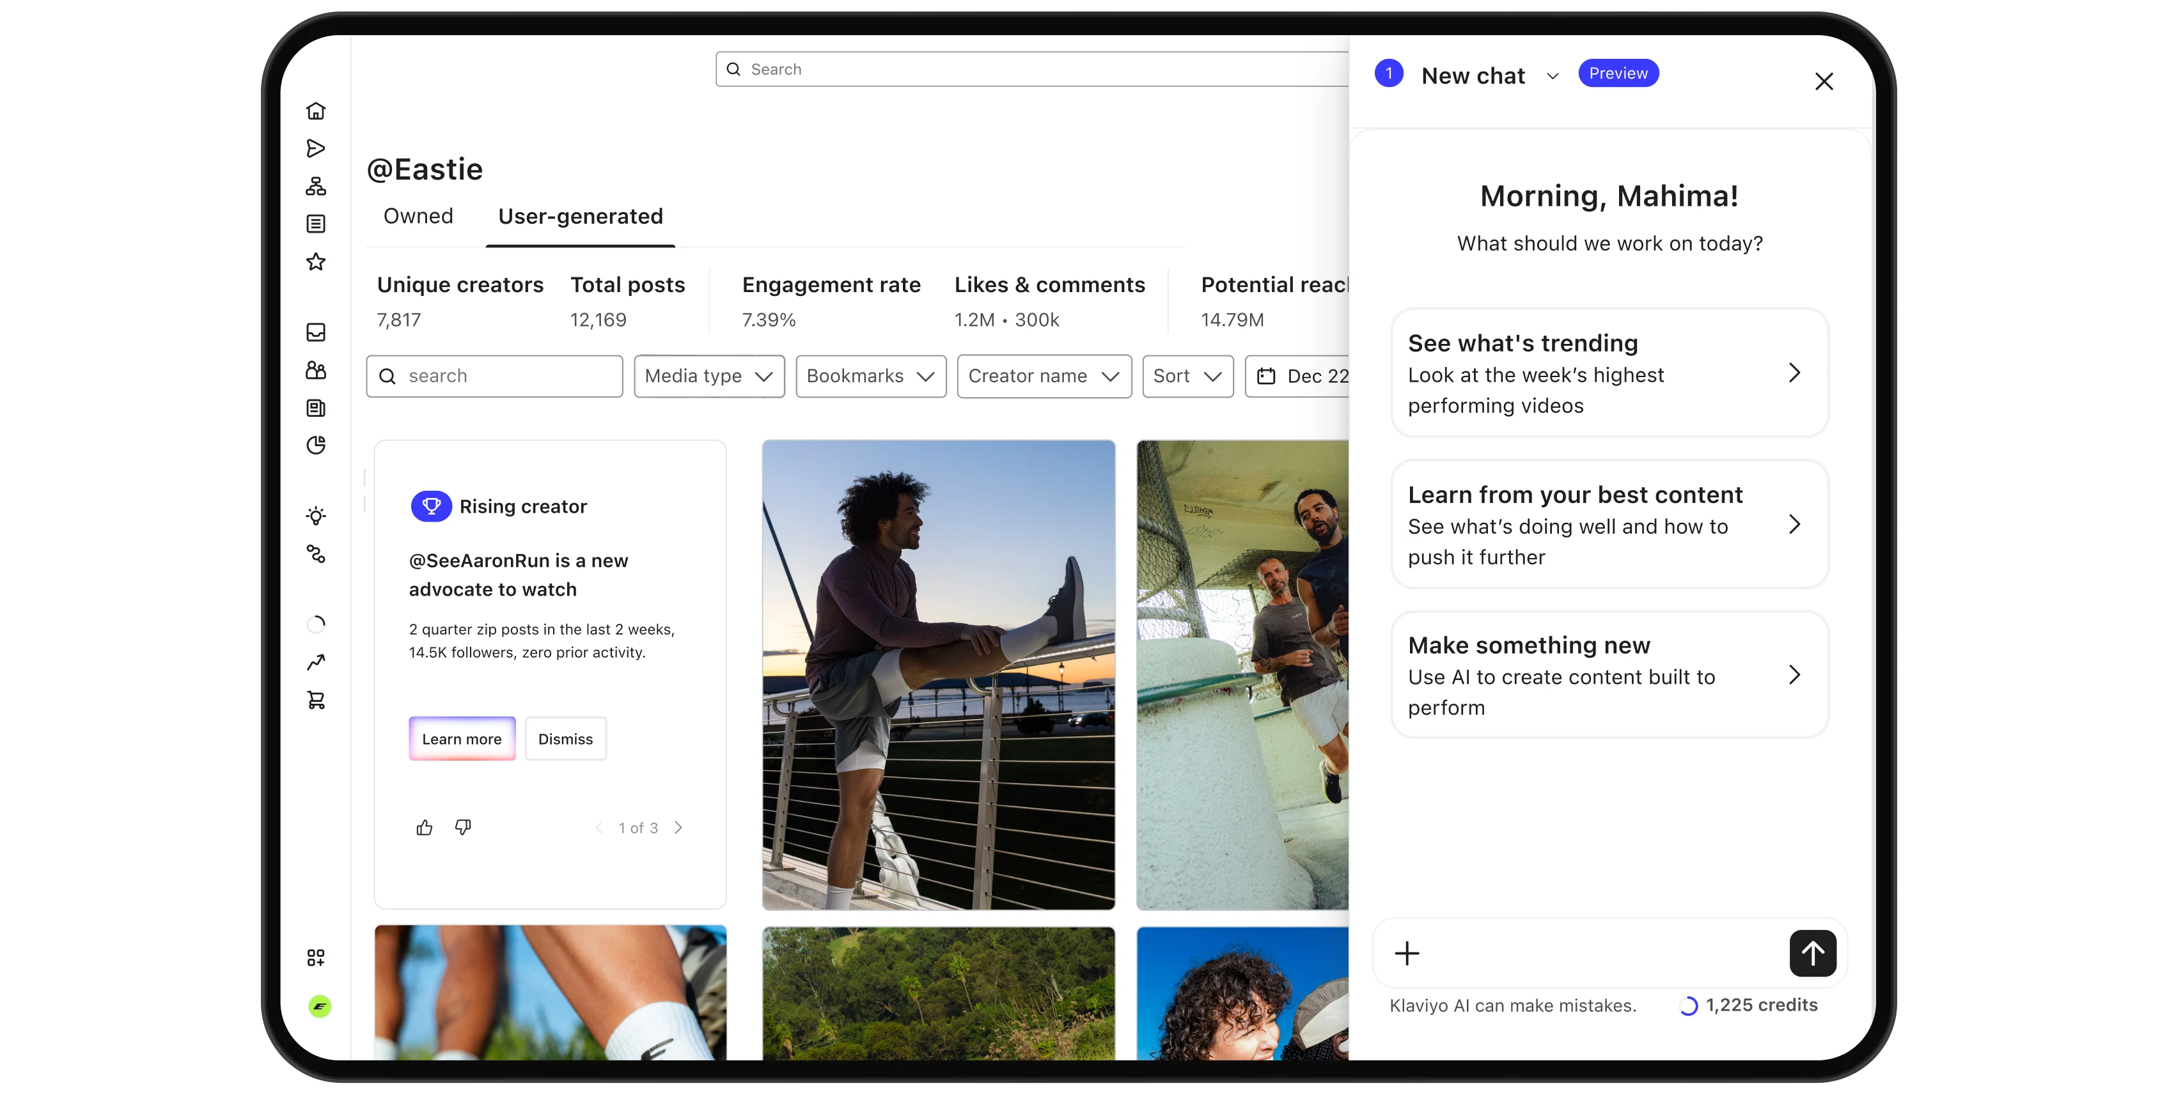Switch to the Owned tab
This screenshot has height=1093, width=2160.
pos(418,216)
